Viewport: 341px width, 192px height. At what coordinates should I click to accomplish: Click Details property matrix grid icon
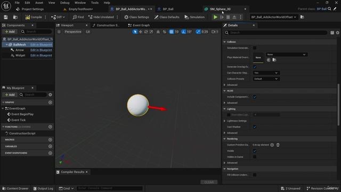click(332, 33)
